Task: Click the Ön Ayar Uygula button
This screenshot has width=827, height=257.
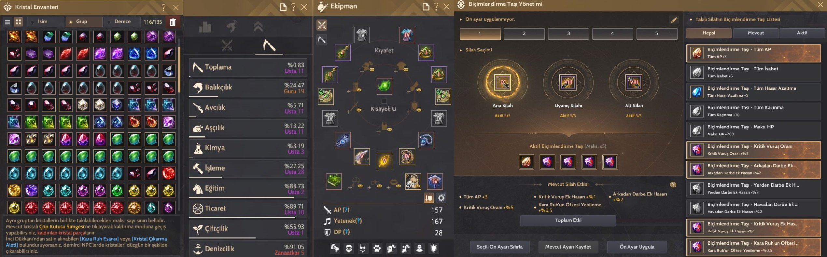Action: 637,247
